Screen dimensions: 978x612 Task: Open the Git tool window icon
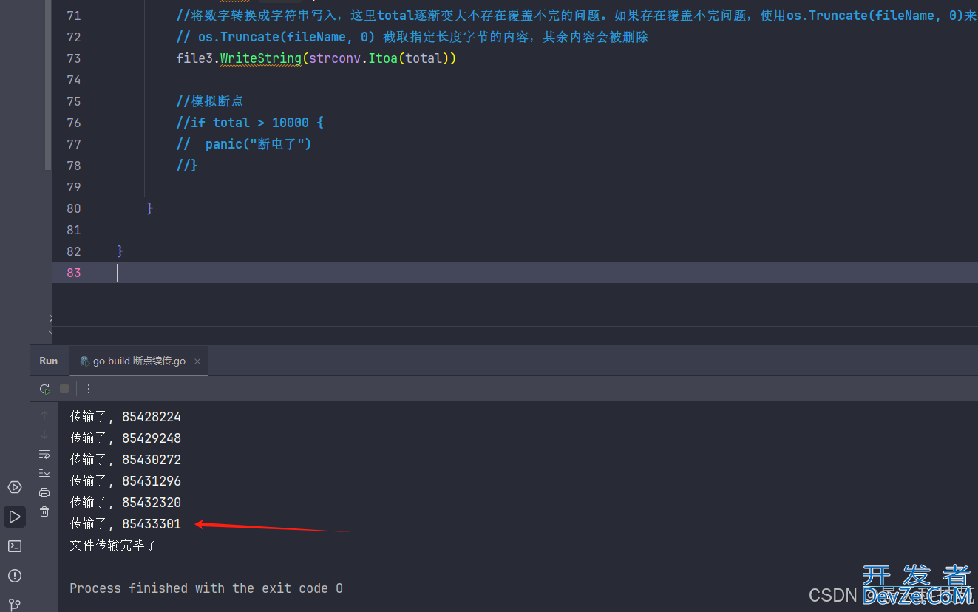[15, 604]
